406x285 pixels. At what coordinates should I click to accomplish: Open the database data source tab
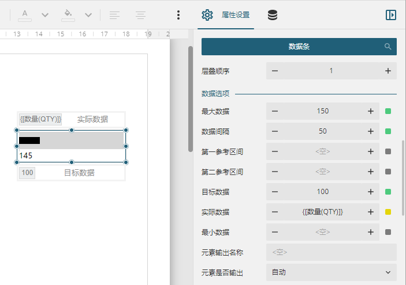pyautogui.click(x=273, y=15)
